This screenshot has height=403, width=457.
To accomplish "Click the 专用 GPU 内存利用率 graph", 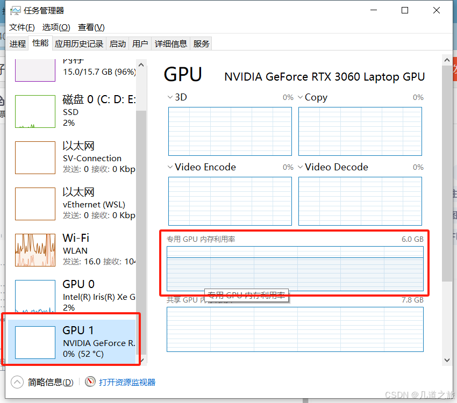I will [295, 269].
